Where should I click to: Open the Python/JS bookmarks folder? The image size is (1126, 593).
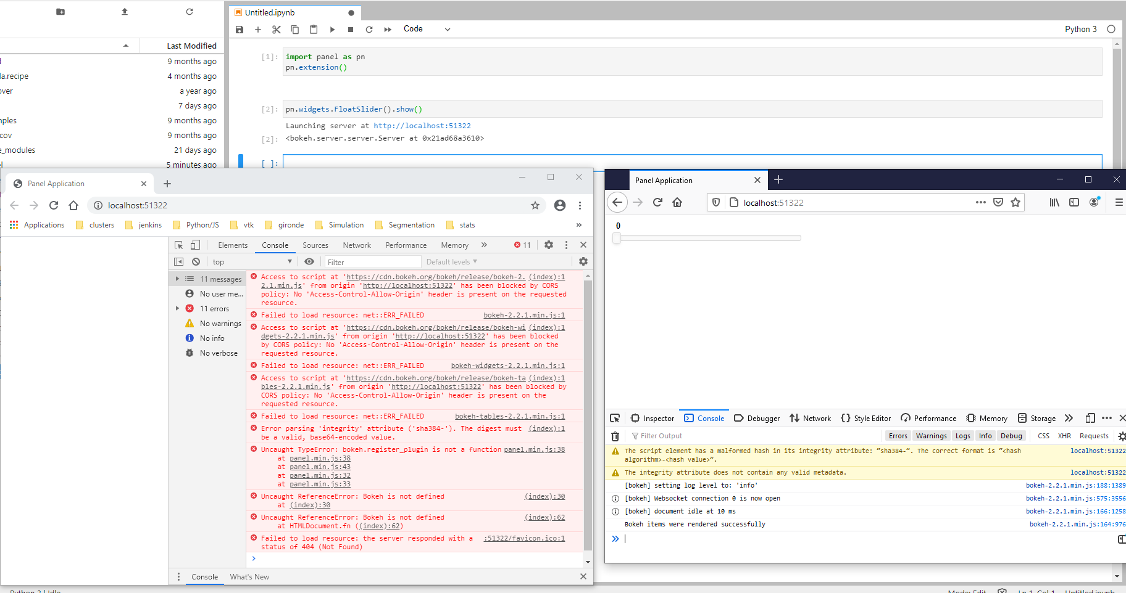point(196,225)
